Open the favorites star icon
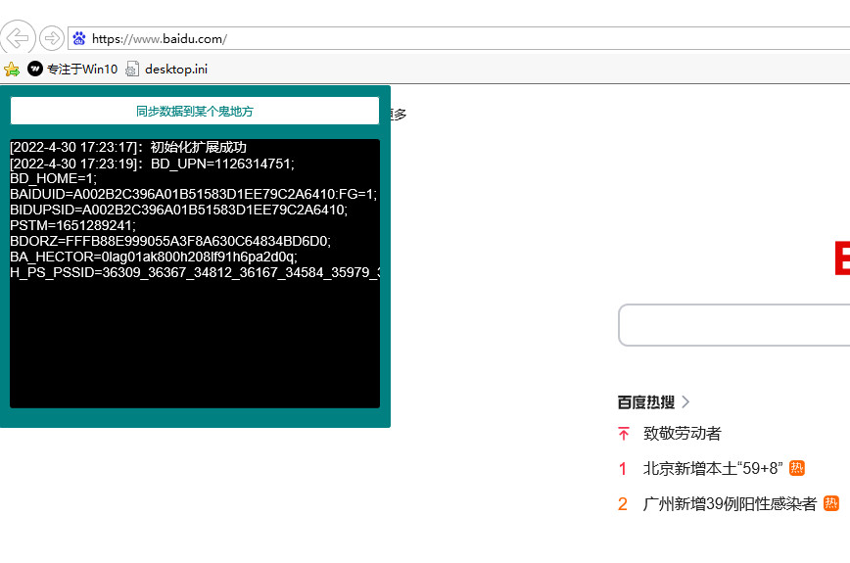Viewport: 850px width, 563px height. (x=12, y=70)
